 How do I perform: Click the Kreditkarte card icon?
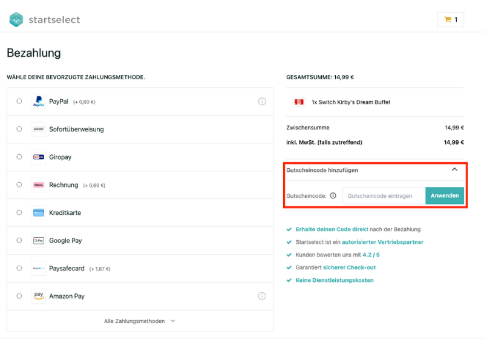(x=39, y=213)
